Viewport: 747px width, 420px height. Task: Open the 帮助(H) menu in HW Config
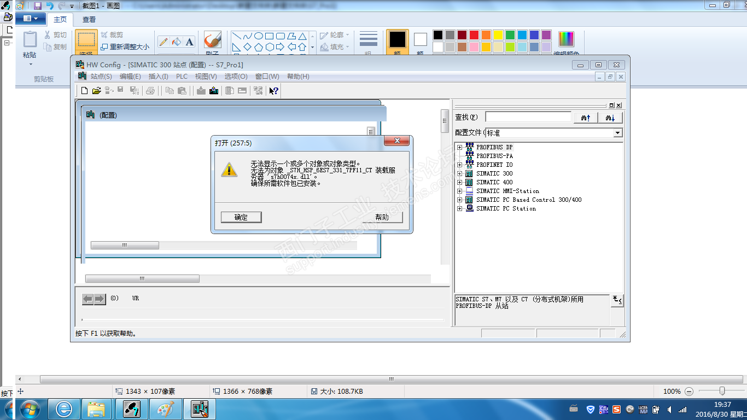[298, 77]
